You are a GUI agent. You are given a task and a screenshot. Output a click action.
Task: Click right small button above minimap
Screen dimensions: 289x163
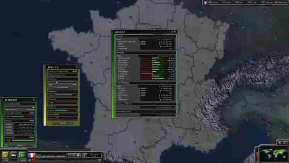pos(285,143)
